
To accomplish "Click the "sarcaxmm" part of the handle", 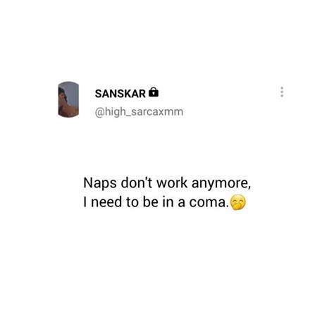I will coord(157,112).
